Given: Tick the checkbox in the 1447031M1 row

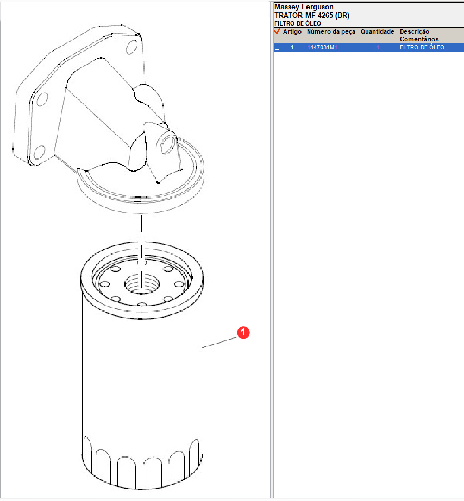Looking at the screenshot, I should [277, 48].
